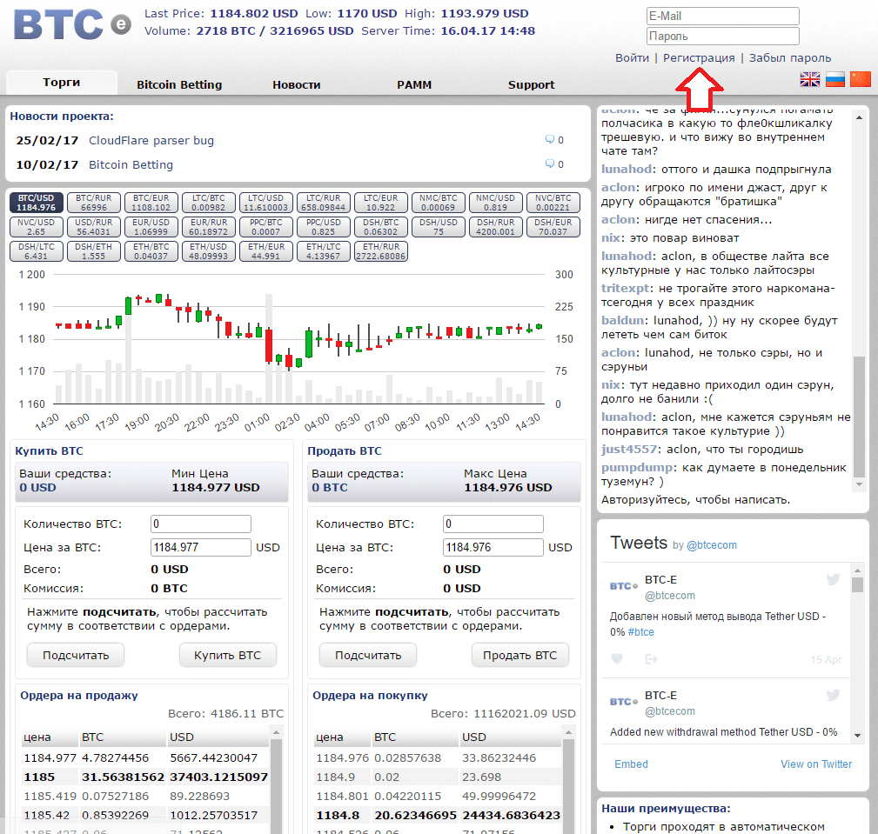The height and width of the screenshot is (834, 878).
Task: Select the BTC/RUR pair
Action: [x=93, y=203]
